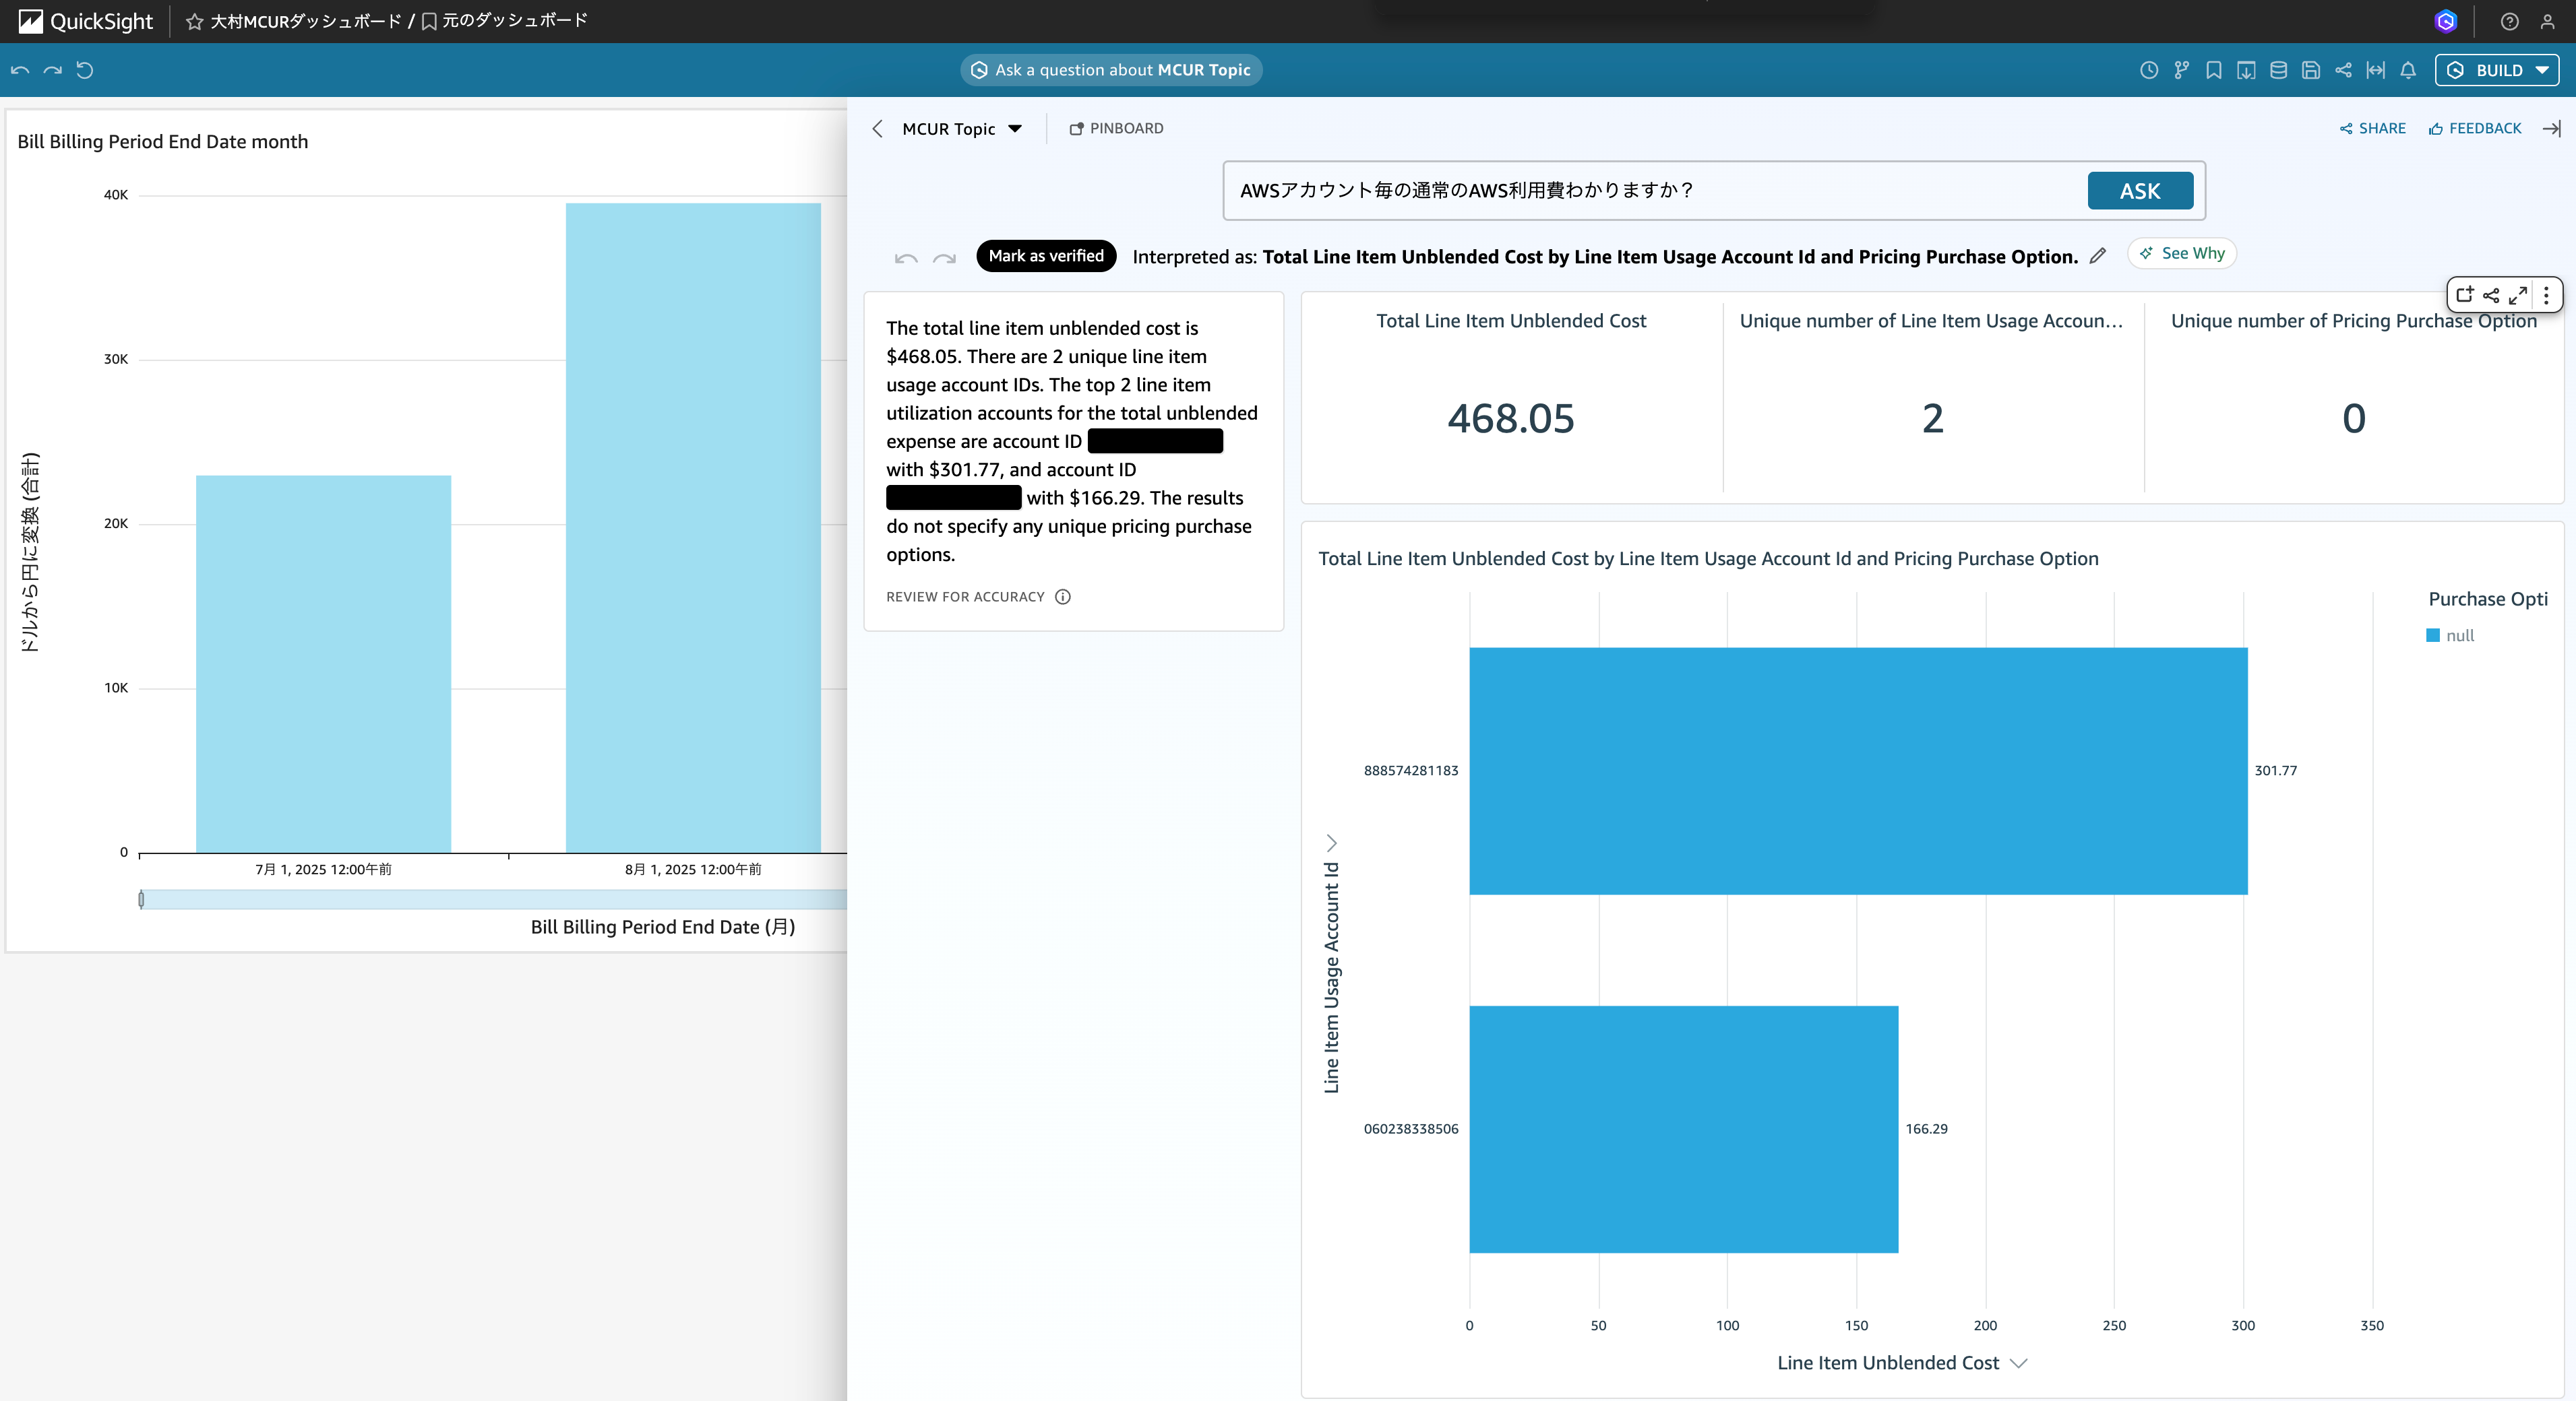Image resolution: width=2576 pixels, height=1401 pixels.
Task: Click Ask a question about MCUR Topic
Action: (x=1111, y=70)
